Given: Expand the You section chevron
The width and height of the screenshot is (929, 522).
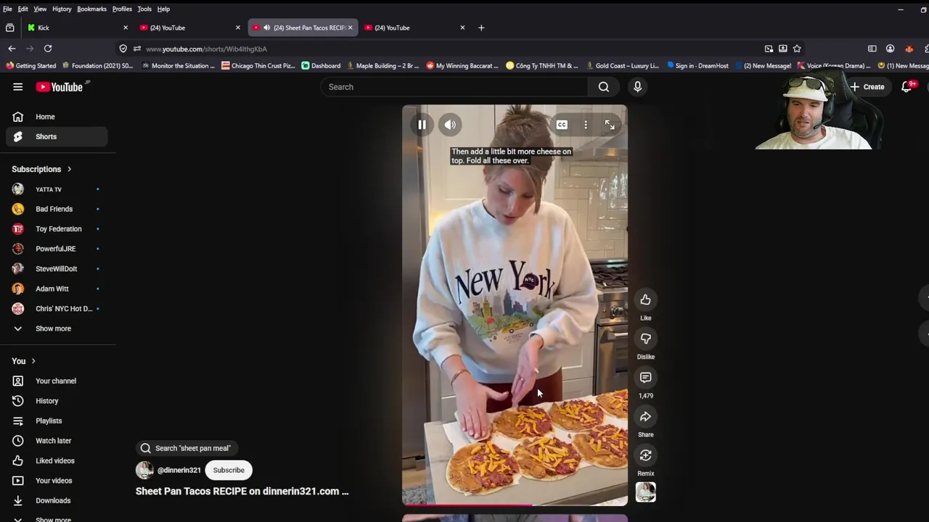Looking at the screenshot, I should tap(33, 361).
